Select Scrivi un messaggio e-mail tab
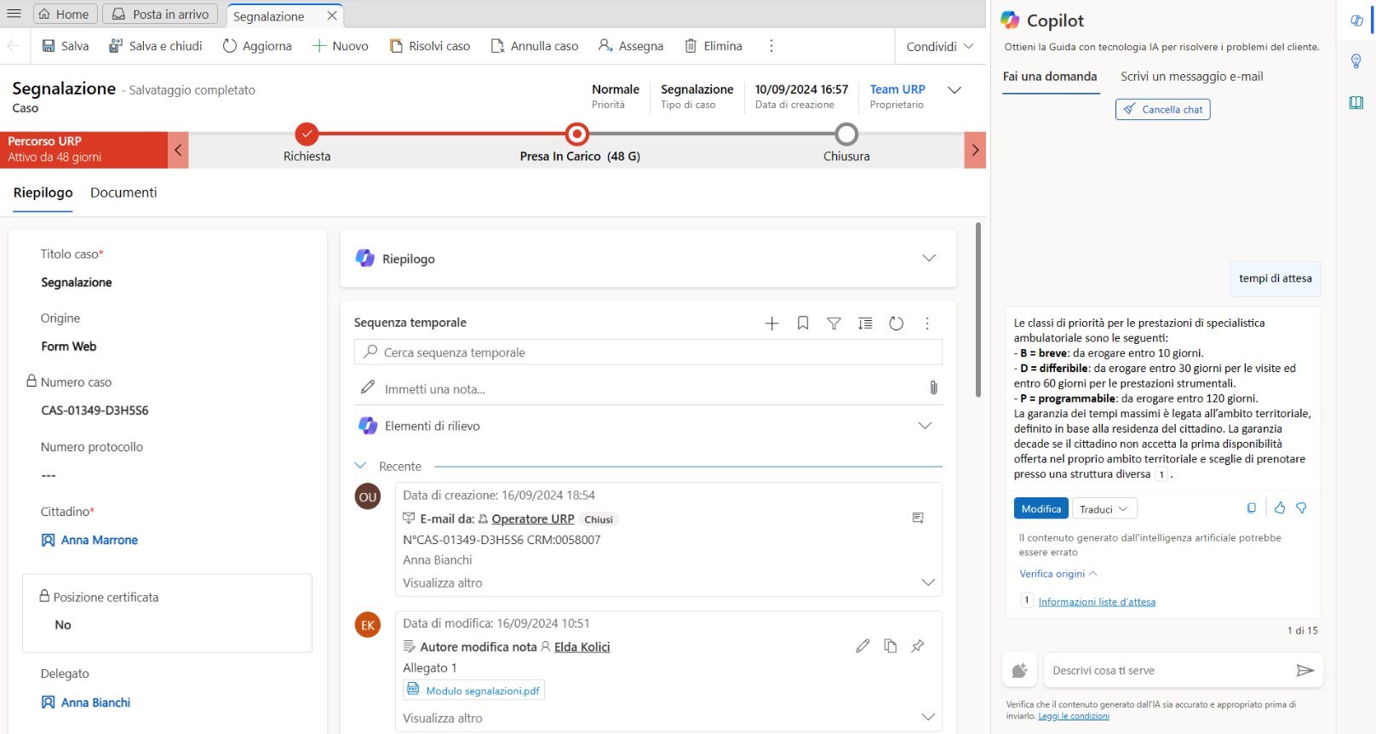 1191,77
